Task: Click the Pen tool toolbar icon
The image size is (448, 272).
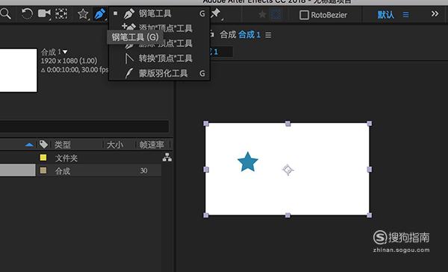Action: click(x=100, y=13)
